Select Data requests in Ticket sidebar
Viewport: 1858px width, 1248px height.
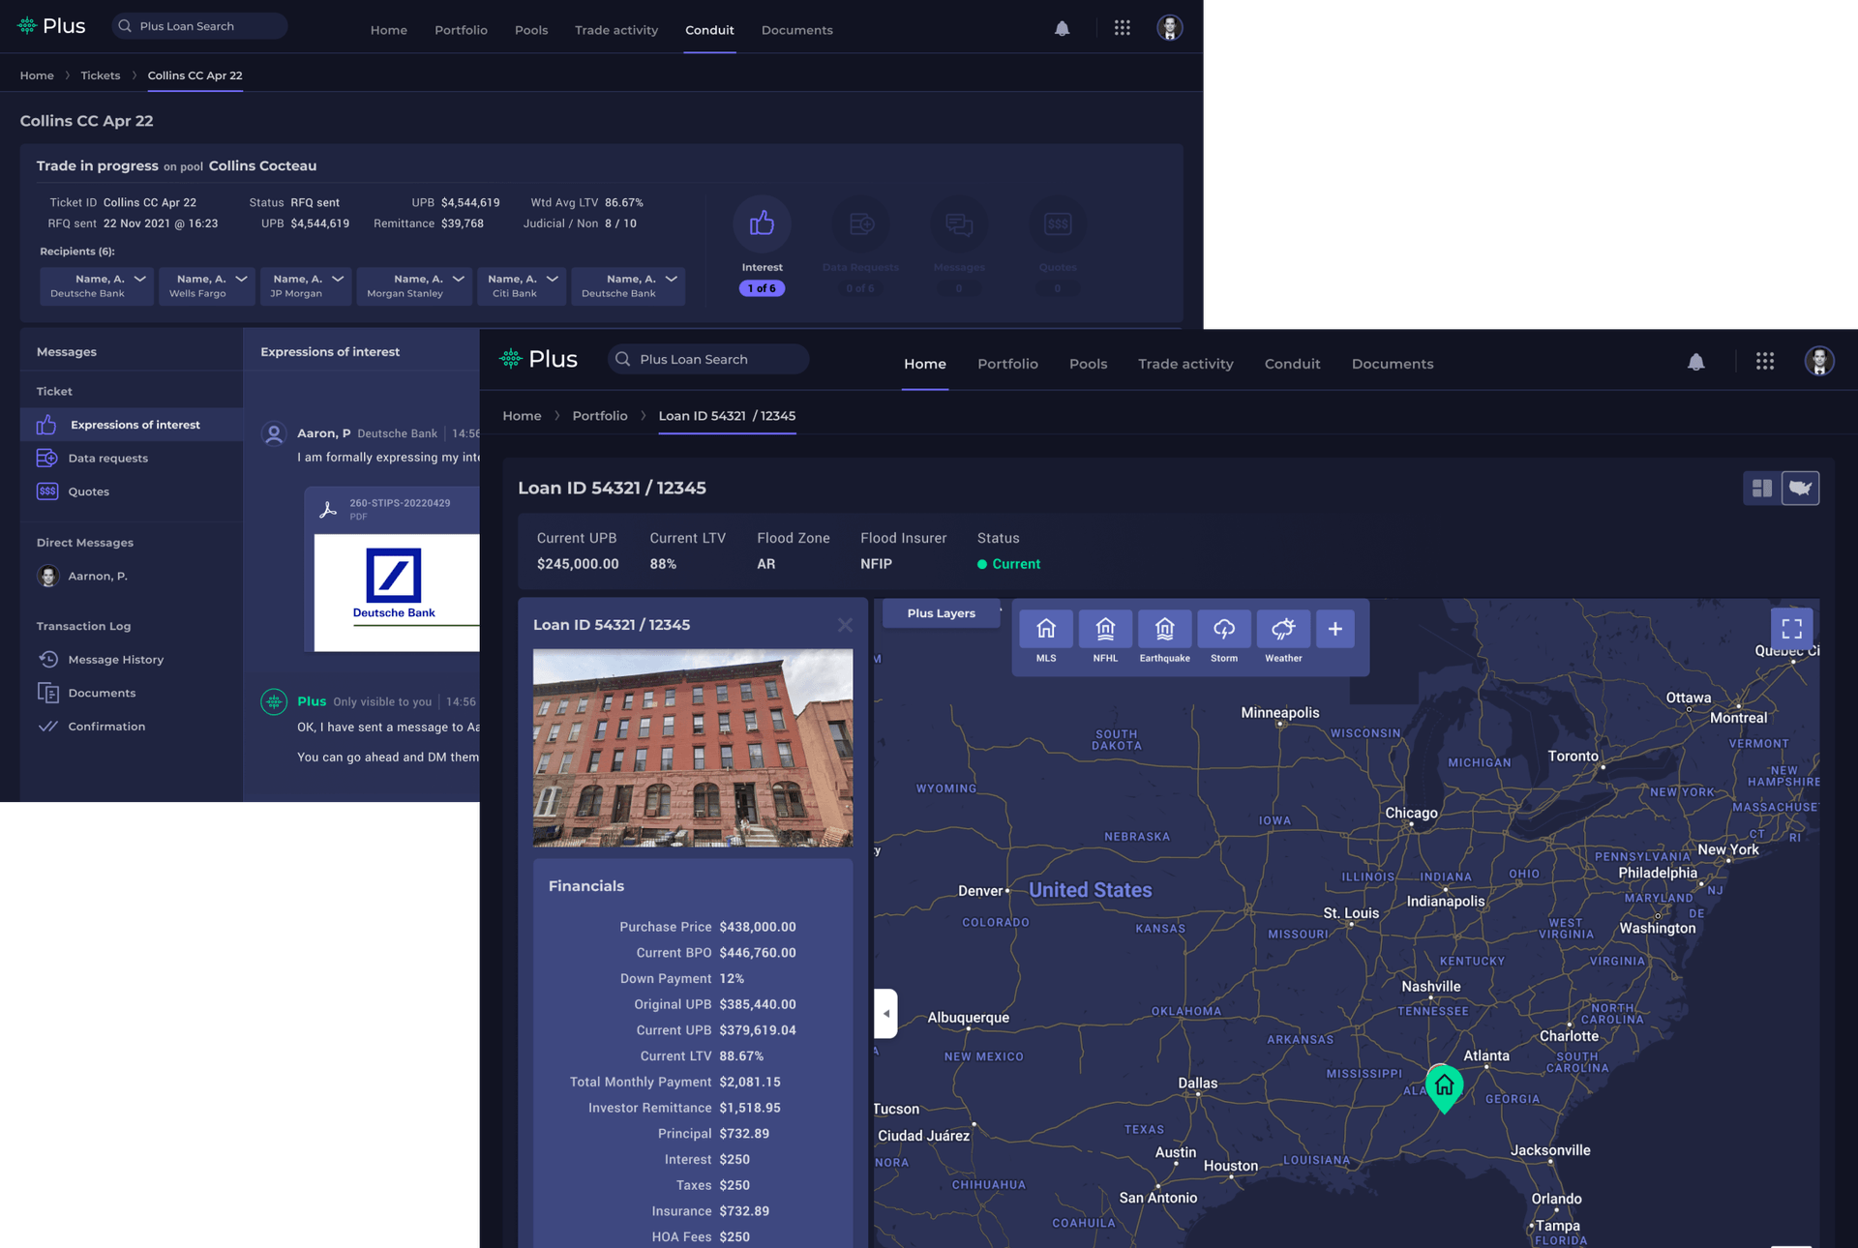[x=107, y=459]
